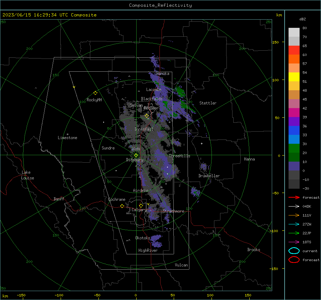Screen dimensions: 321x300
Task: Select the 'Lake Louise' map label
Action: click(x=27, y=175)
